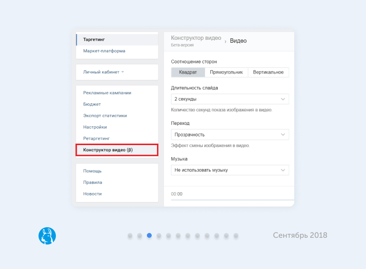This screenshot has height=269, width=366.
Task: Expand the Личный кабинет menu
Action: tap(103, 72)
